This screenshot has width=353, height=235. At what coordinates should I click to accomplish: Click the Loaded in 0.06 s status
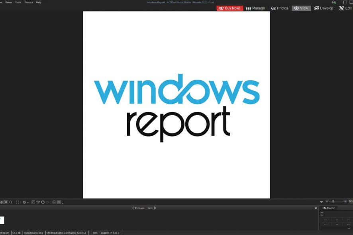(x=110, y=233)
